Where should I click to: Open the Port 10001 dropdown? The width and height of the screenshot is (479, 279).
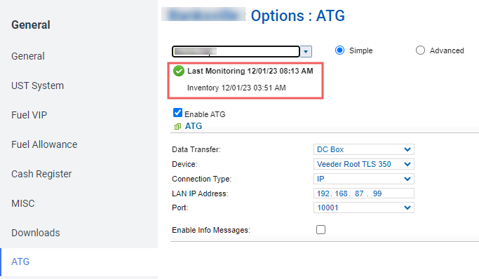point(364,208)
